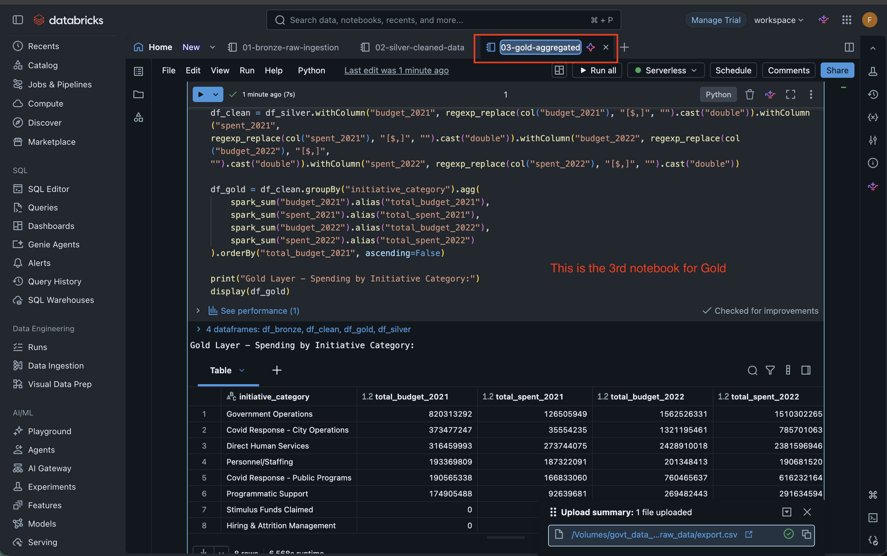Open workspace switcher dropdown
Image resolution: width=887 pixels, height=556 pixels.
tap(779, 20)
